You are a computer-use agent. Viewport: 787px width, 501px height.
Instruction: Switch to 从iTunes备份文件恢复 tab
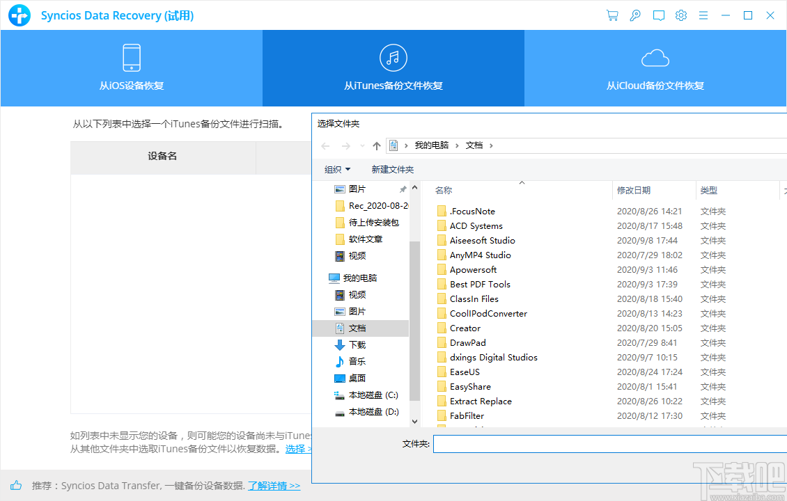[393, 68]
